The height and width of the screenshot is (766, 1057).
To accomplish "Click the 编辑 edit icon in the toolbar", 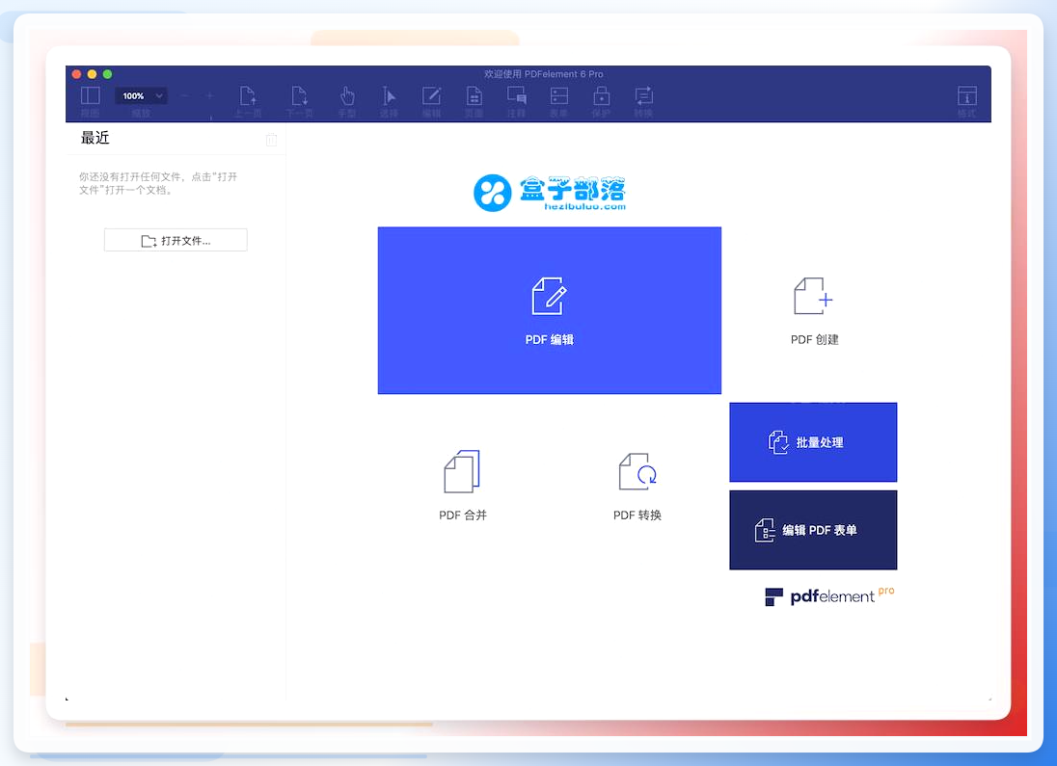I will [x=431, y=95].
